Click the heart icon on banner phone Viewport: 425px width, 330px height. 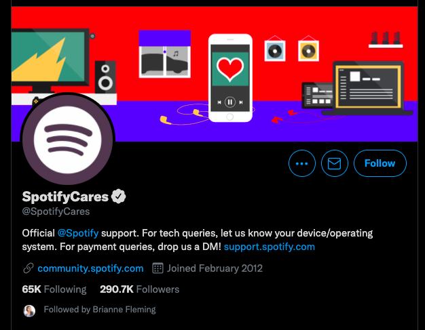pyautogui.click(x=230, y=69)
